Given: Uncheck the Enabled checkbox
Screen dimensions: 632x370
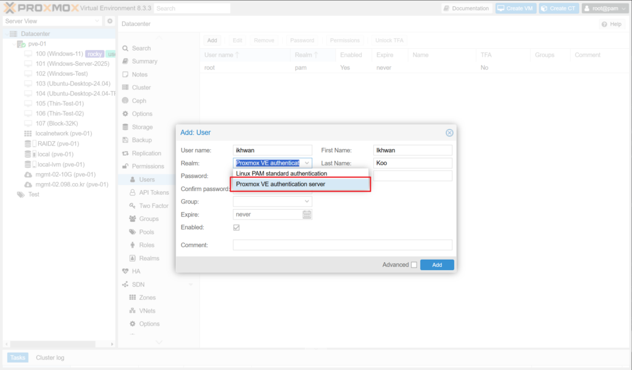Looking at the screenshot, I should click(236, 228).
